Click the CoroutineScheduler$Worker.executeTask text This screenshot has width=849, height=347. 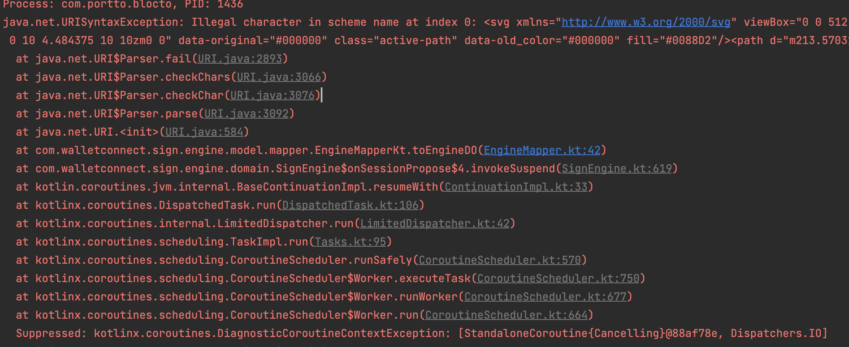tap(350, 278)
